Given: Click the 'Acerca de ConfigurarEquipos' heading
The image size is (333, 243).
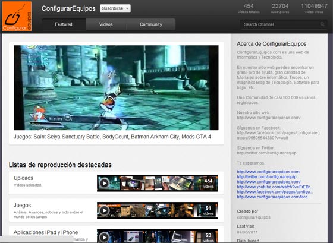Looking at the screenshot, I should (x=272, y=44).
